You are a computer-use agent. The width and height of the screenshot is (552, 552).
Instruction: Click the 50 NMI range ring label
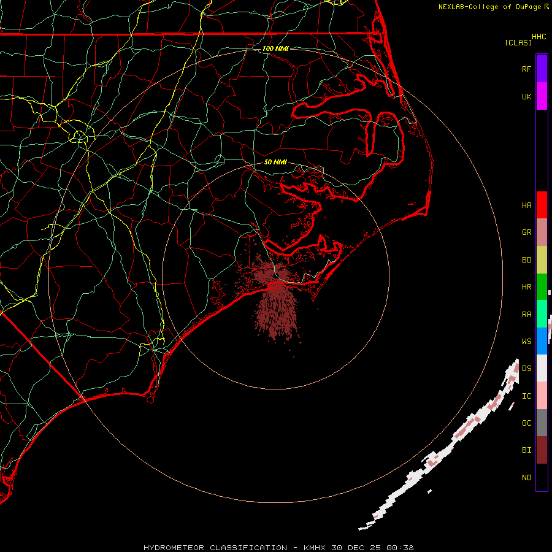(x=275, y=162)
